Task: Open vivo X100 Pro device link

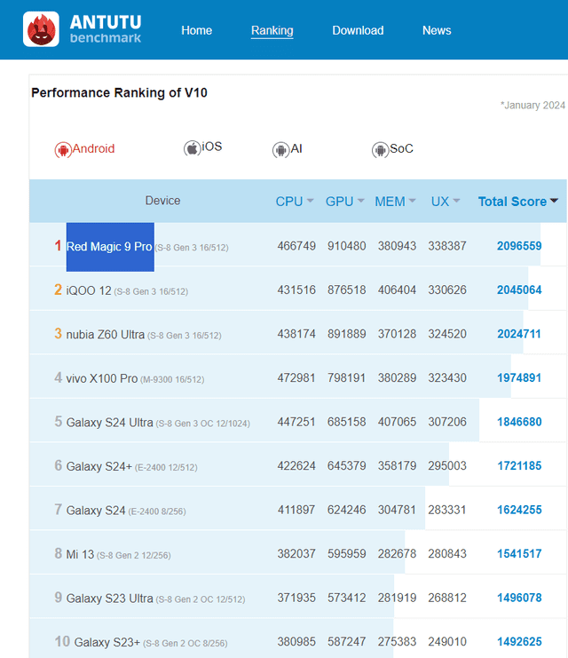Action: 102,378
